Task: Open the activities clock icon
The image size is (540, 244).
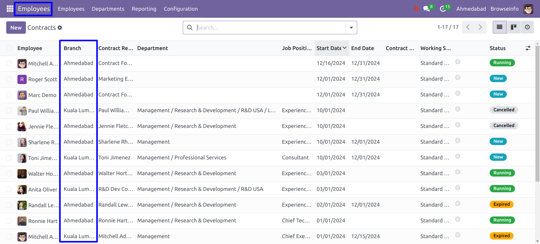Action: coord(443,9)
